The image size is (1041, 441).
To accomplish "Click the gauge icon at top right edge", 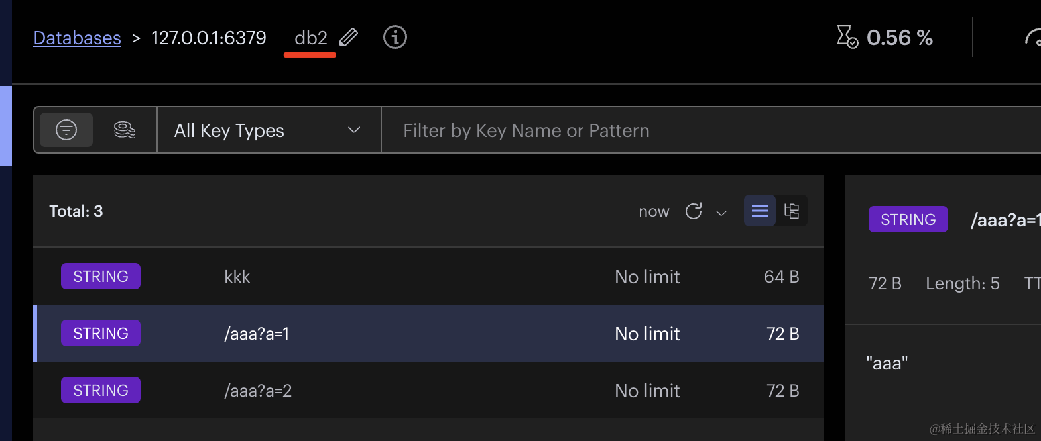I will pos(1033,38).
